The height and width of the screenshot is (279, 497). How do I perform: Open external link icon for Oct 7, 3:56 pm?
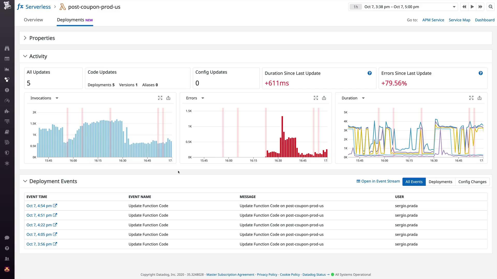tap(55, 244)
